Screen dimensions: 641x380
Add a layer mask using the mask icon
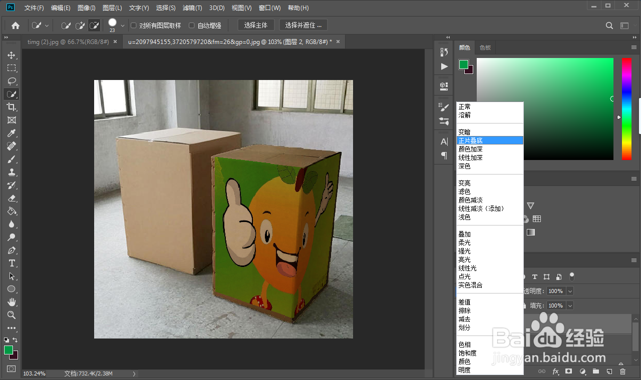tap(568, 371)
